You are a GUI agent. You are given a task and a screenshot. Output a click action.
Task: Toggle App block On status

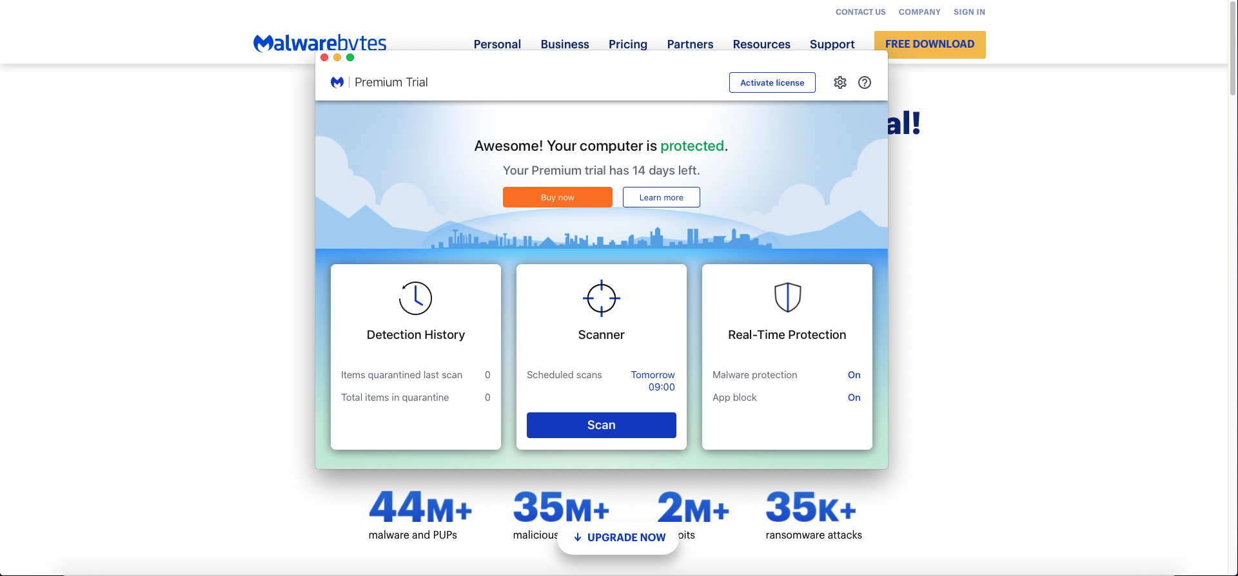tap(854, 398)
